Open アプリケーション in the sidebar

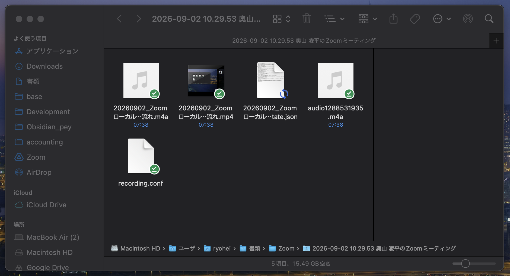(x=53, y=51)
